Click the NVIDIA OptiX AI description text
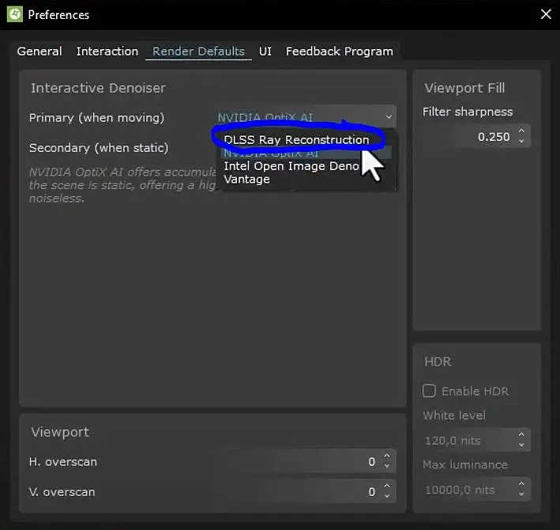Viewport: 560px width, 530px height. click(x=123, y=185)
